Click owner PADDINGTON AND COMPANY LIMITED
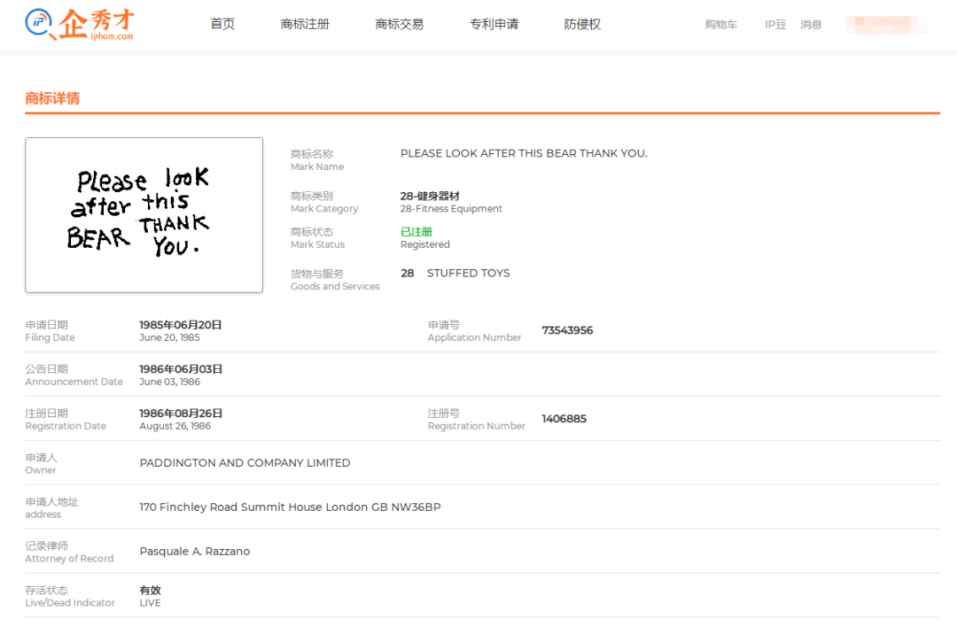The height and width of the screenshot is (642, 957). point(245,463)
